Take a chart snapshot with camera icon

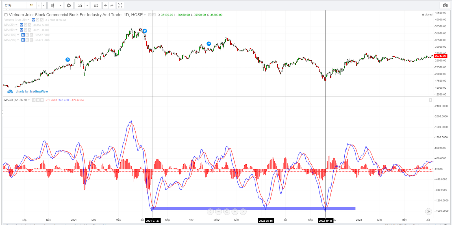coord(445,5)
